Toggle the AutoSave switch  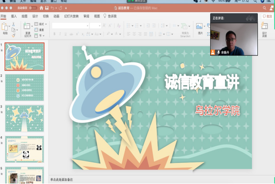pos(33,8)
